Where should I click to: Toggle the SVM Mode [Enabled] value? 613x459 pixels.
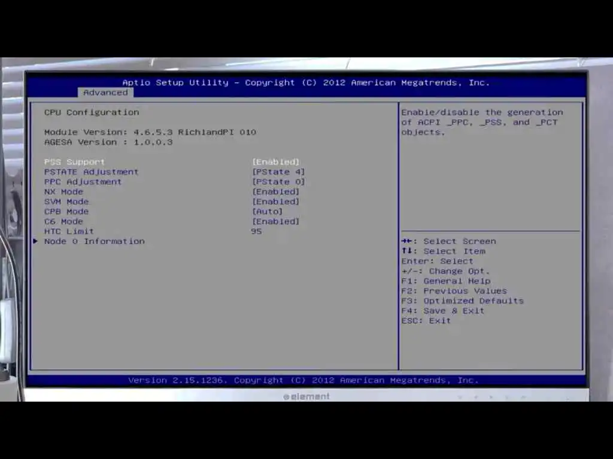point(275,201)
